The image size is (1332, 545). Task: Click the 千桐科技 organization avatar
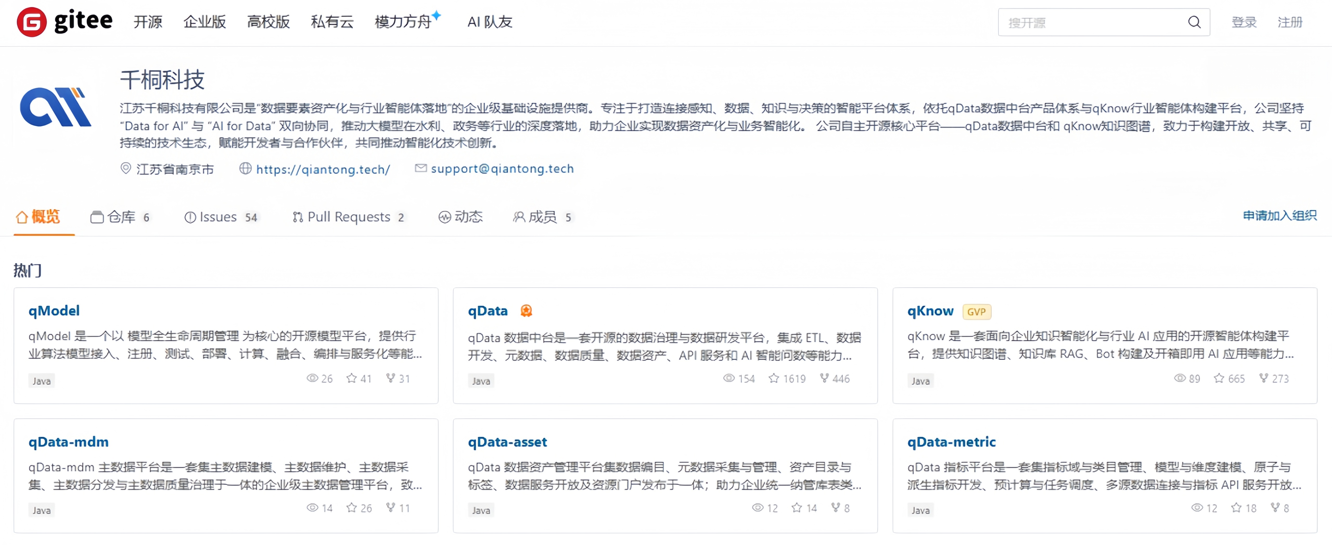coord(55,107)
